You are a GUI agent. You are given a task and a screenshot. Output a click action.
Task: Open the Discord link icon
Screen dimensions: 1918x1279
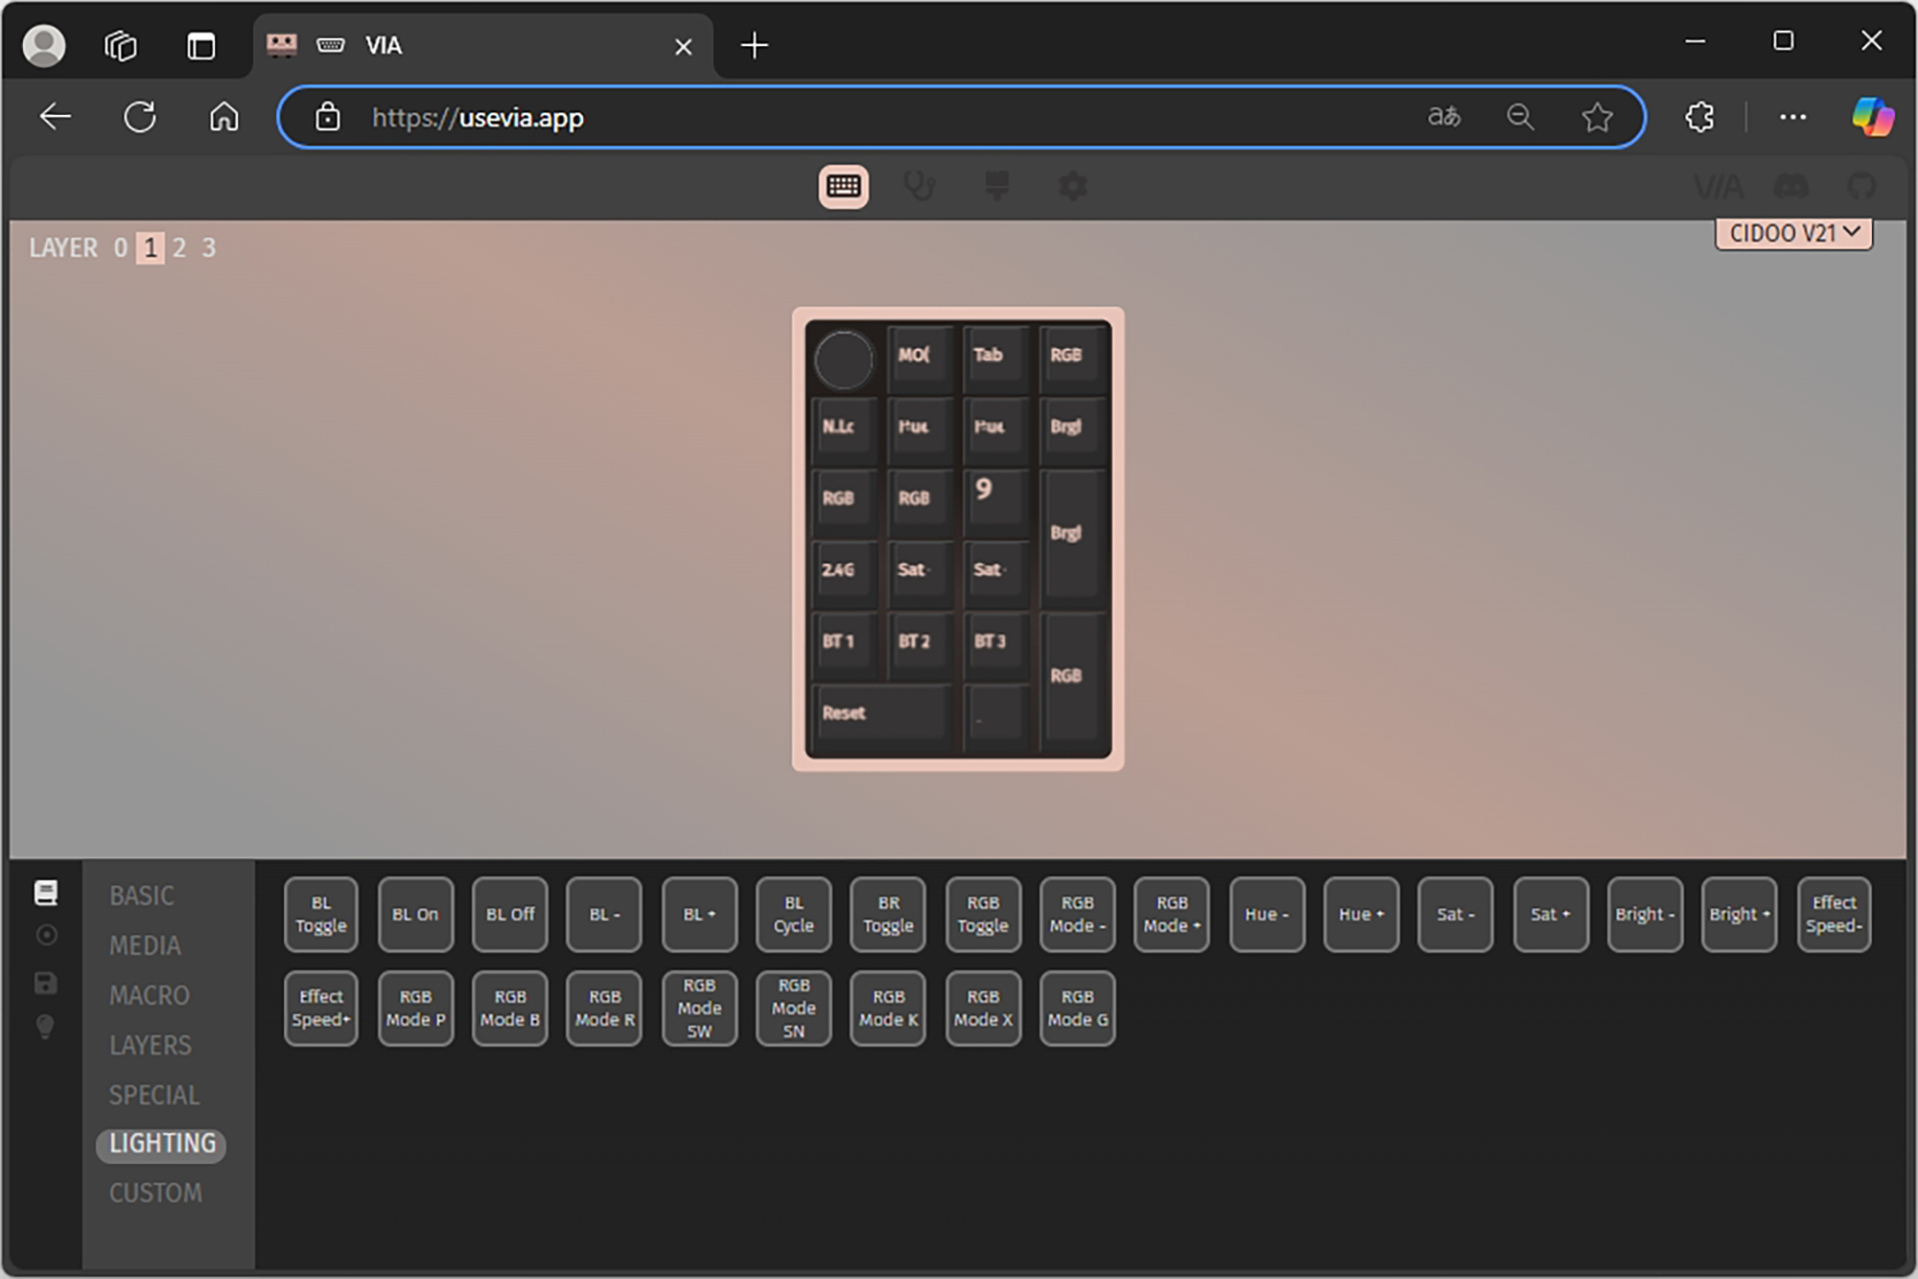point(1790,186)
